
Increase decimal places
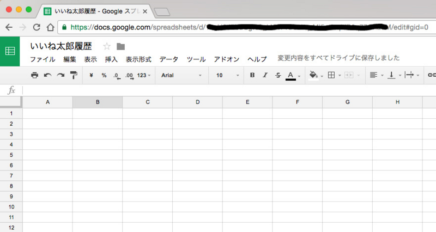click(x=130, y=76)
